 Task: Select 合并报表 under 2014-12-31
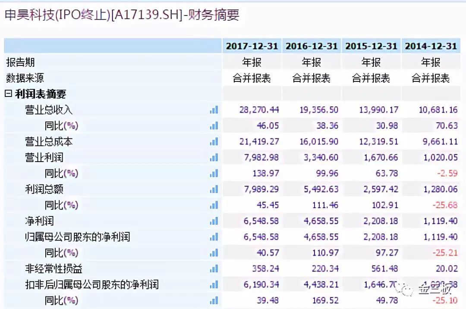(x=431, y=78)
